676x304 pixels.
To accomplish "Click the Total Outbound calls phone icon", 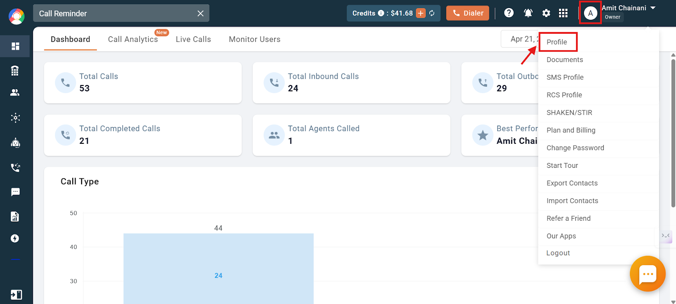I will pos(483,82).
